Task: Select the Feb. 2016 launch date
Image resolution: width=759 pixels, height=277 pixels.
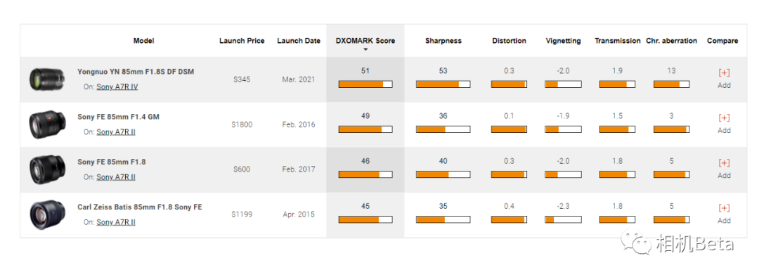Action: tap(299, 124)
